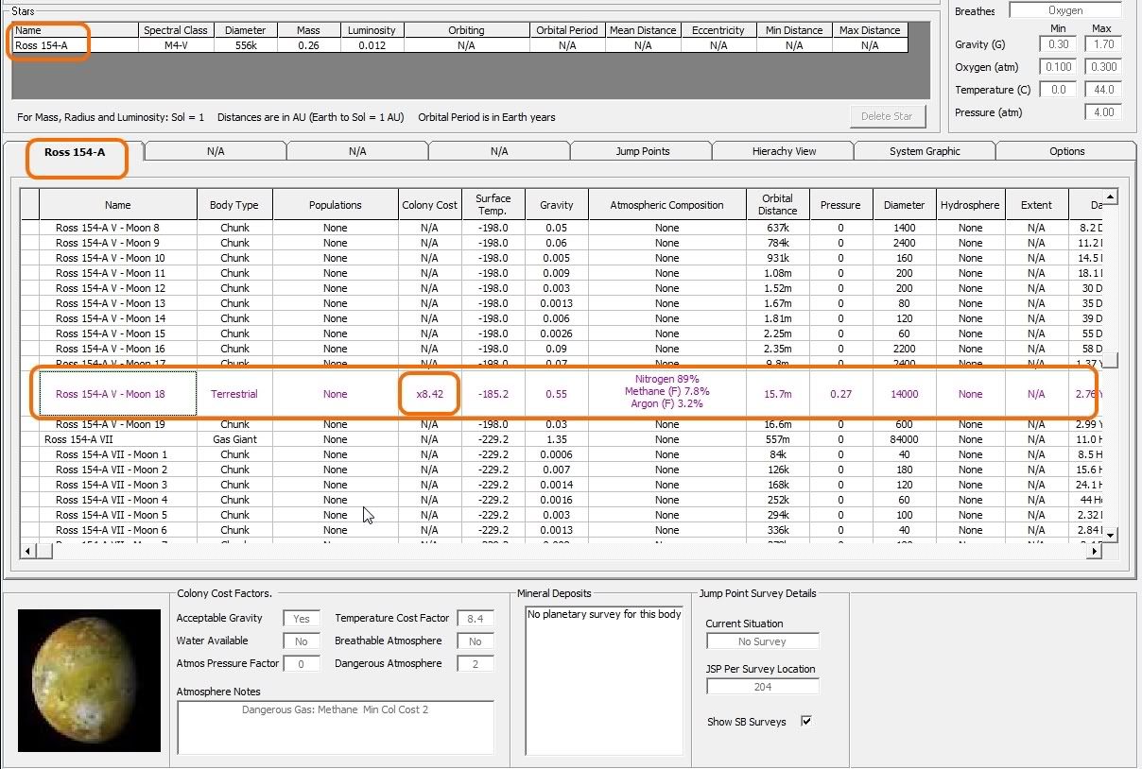Click the Spectral Class M4-V cell
Screen dimensions: 1142x769
tap(175, 45)
